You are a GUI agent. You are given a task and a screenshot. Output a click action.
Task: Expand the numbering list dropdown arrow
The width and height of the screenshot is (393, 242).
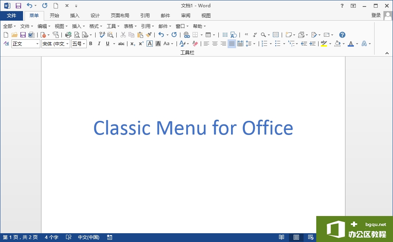(271, 44)
